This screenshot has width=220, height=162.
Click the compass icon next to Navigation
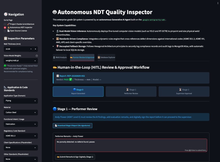coord(6,14)
